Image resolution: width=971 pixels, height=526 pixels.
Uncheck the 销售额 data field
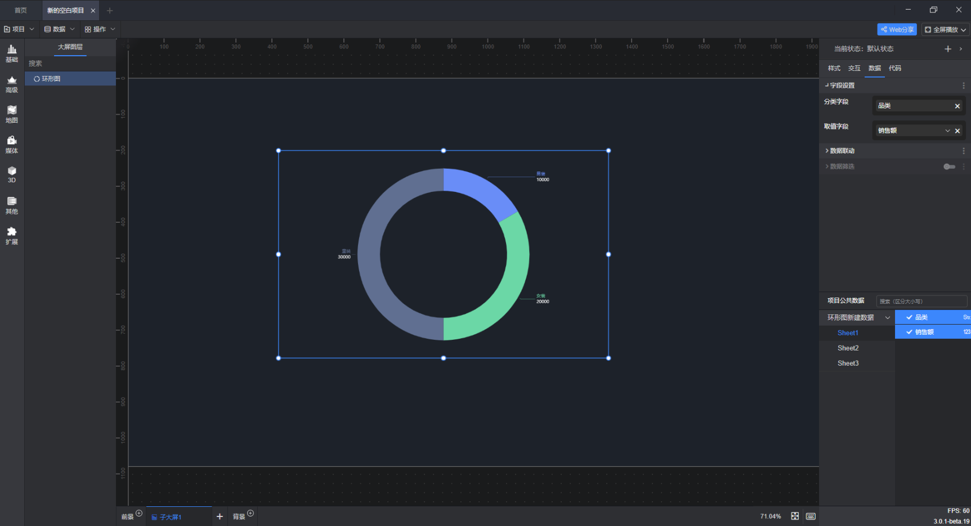(x=909, y=332)
